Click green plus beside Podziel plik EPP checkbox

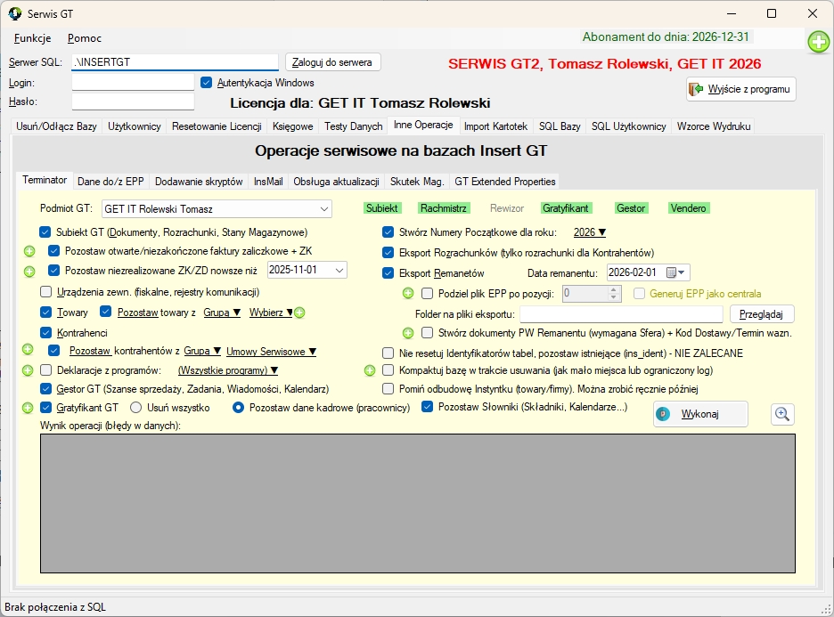click(x=408, y=293)
